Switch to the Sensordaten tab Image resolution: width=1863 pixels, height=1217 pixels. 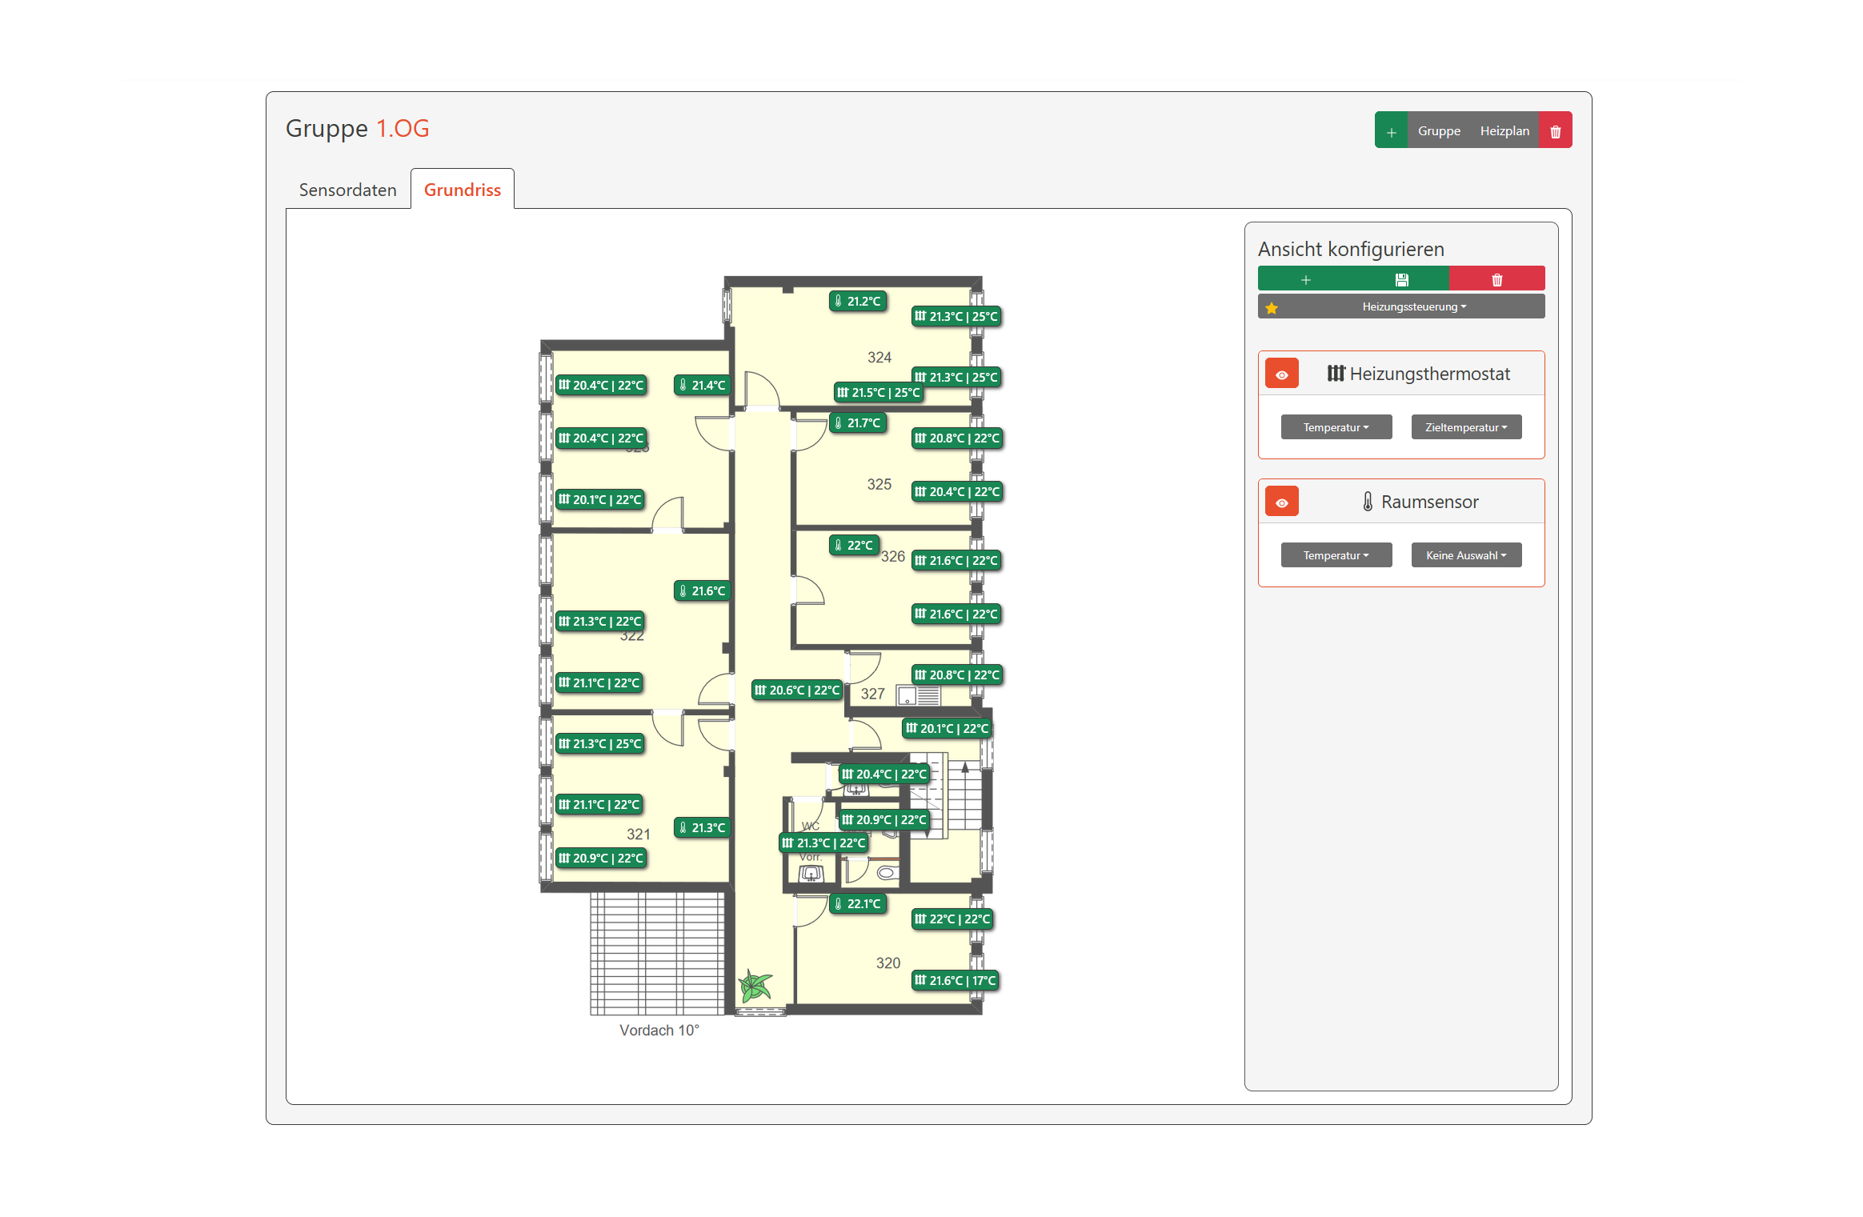tap(347, 190)
